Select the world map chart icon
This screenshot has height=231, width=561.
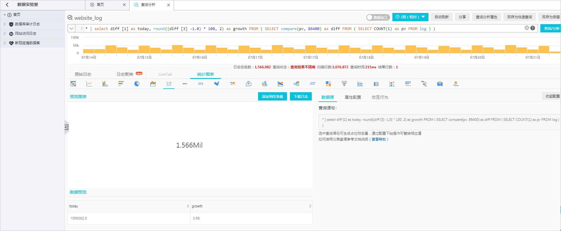233,84
